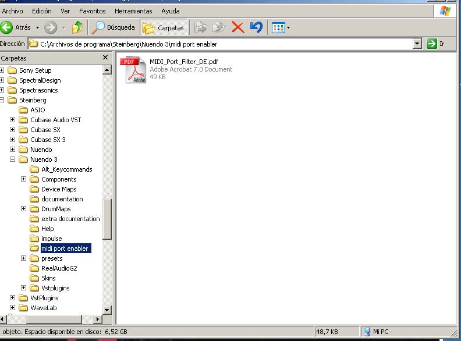The height and width of the screenshot is (341, 461).
Task: Select the MIDI_Port_Filter_DE.pdf file icon
Action: pyautogui.click(x=133, y=70)
